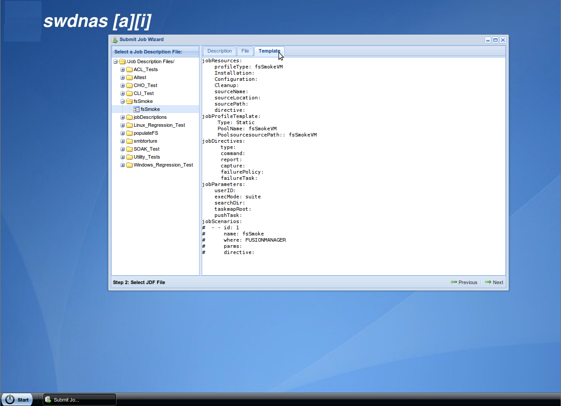Viewport: 561px width, 406px height.
Task: Click the 'taskmapRoot:' template line
Action: 233,209
